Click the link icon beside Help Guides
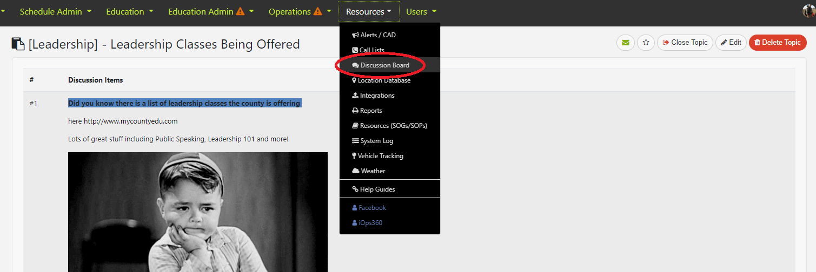The image size is (816, 272). coord(355,189)
